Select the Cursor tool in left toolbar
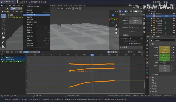Image resolution: width=176 pixels, height=102 pixels. pyautogui.click(x=3, y=20)
